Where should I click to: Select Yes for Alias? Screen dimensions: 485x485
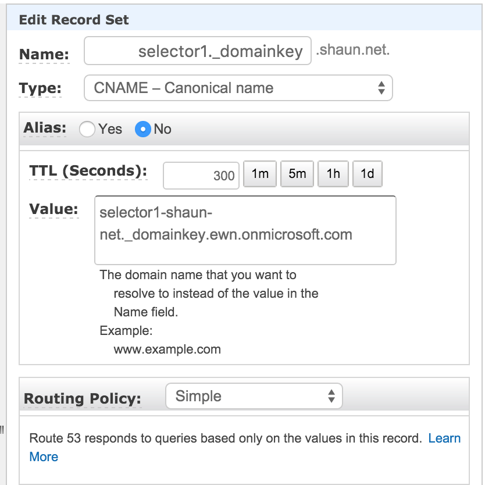(x=88, y=129)
